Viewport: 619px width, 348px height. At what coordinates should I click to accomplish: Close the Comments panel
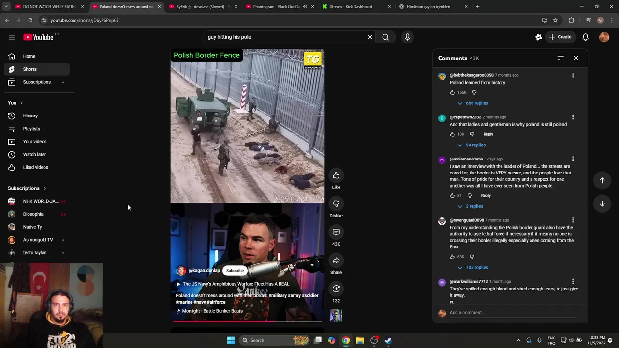pos(576,58)
